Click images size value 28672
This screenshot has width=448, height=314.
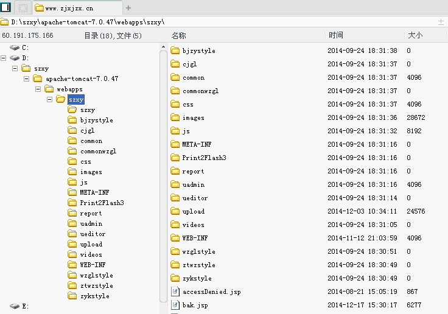pyautogui.click(x=416, y=117)
